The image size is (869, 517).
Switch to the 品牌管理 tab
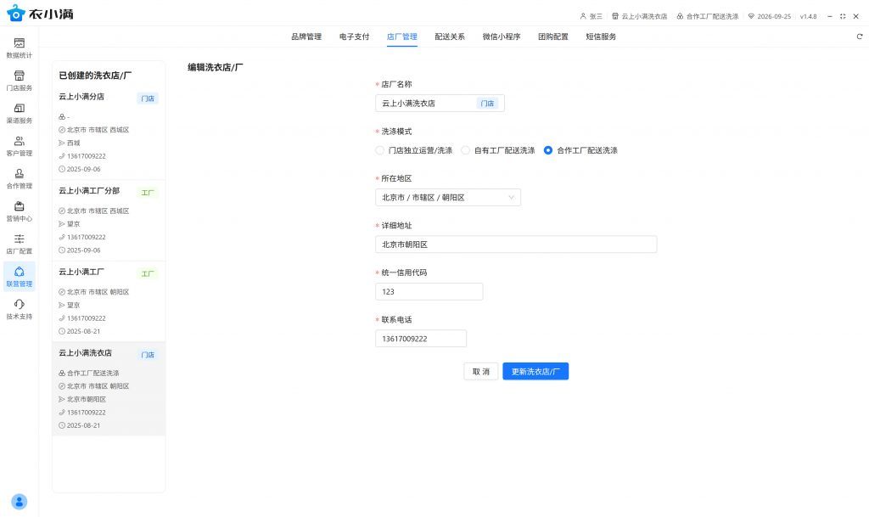click(x=306, y=37)
